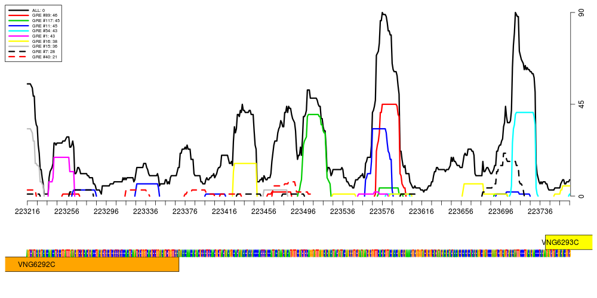The image size is (597, 298).
Task: Click the top of the tall green peak
Action: (x=313, y=114)
